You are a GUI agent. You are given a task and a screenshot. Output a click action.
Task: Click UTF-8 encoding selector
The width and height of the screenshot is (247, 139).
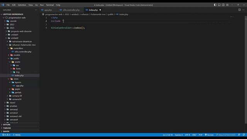(187, 135)
